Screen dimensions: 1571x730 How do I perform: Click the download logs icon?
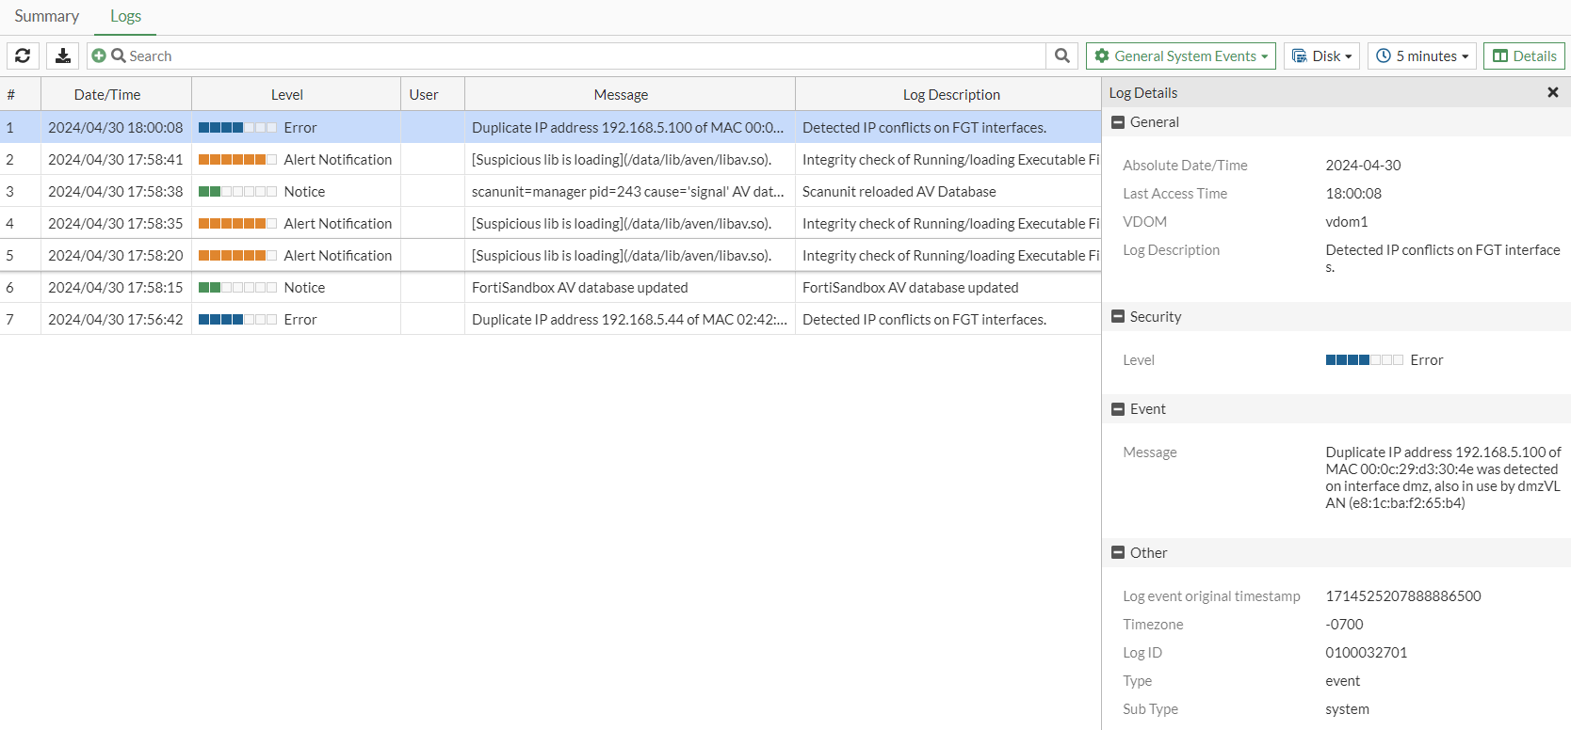click(x=63, y=56)
